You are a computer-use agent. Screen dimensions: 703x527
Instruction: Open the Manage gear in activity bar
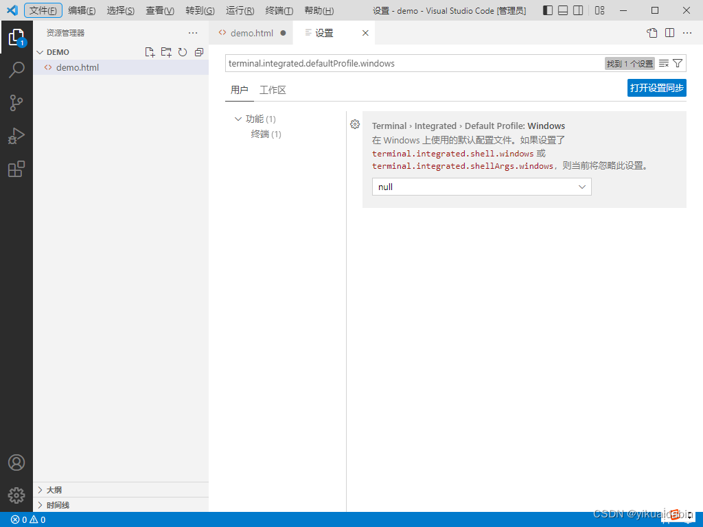point(16,495)
